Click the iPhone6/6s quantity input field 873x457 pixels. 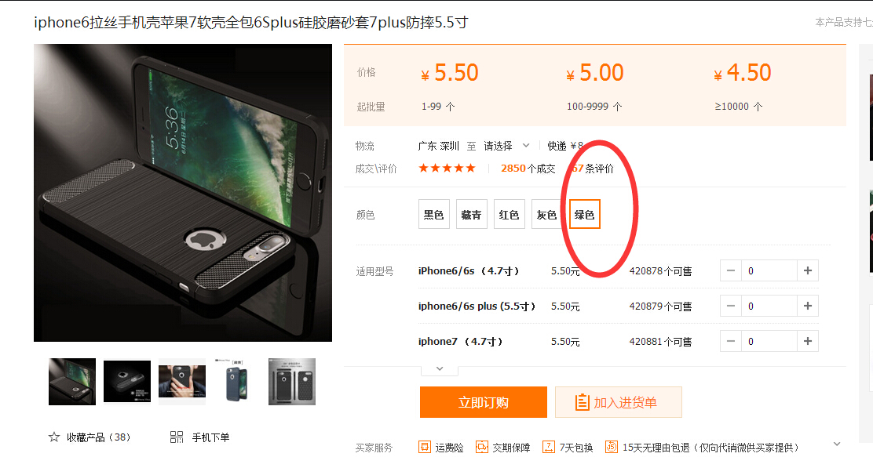(x=769, y=270)
